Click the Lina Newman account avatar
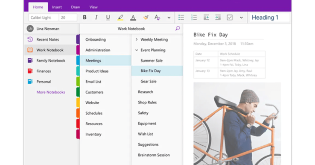The width and height of the screenshot is (315, 165). pyautogui.click(x=30, y=29)
